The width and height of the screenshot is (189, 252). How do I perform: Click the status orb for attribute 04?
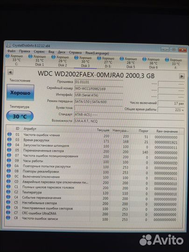click(x=9, y=145)
